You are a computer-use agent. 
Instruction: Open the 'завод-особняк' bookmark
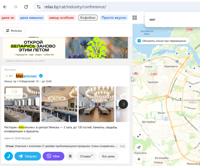coord(61,18)
